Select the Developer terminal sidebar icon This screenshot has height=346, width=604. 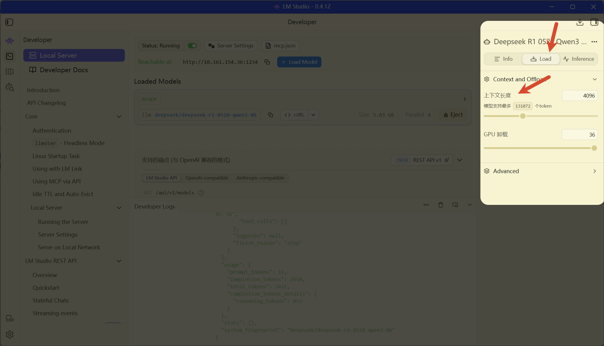10,56
